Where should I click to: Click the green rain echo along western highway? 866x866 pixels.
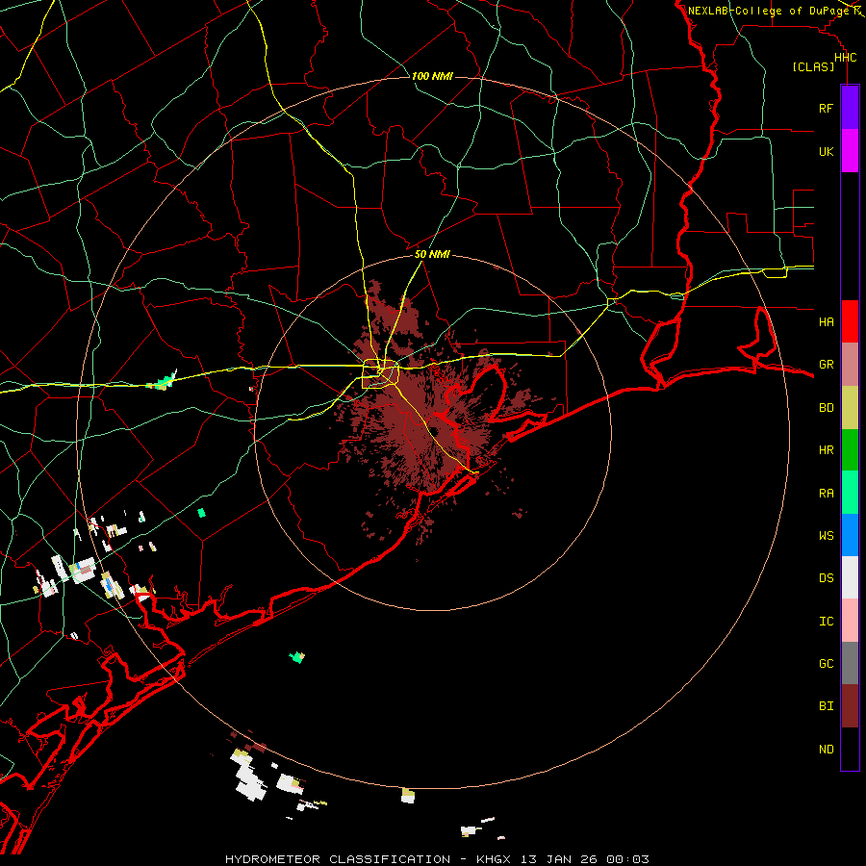162,381
